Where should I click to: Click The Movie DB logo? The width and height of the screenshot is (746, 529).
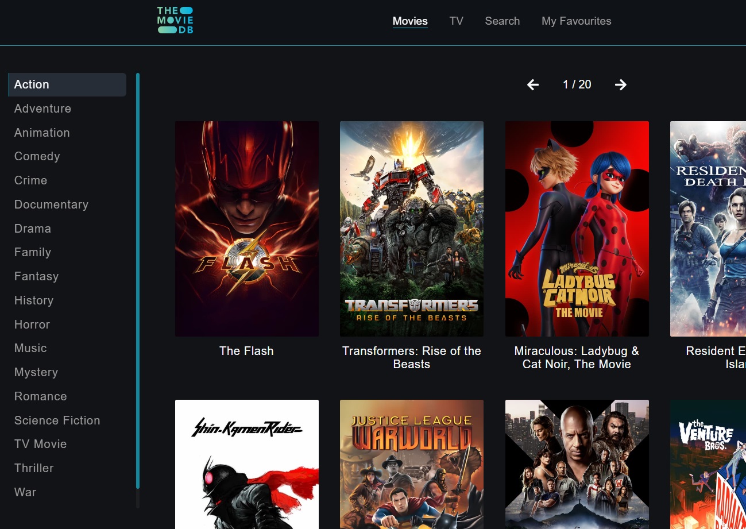click(x=175, y=21)
